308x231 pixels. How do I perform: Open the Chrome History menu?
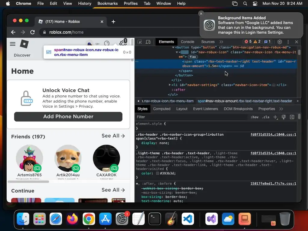click(x=85, y=4)
